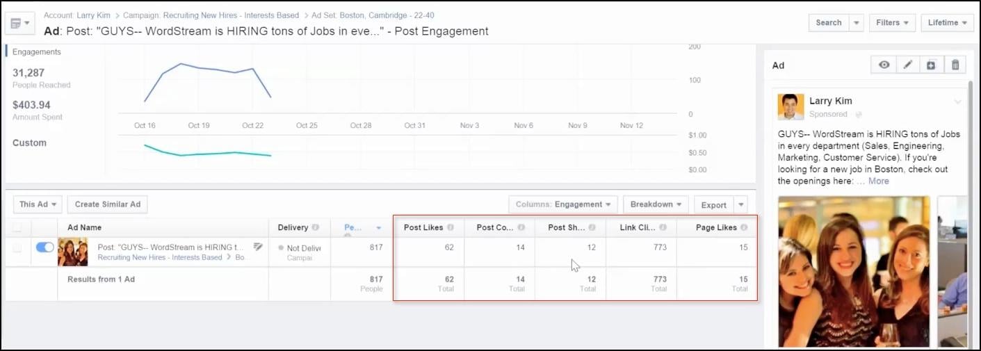Edit the ad with the pencil icon
This screenshot has width=981, height=351.
[x=907, y=65]
